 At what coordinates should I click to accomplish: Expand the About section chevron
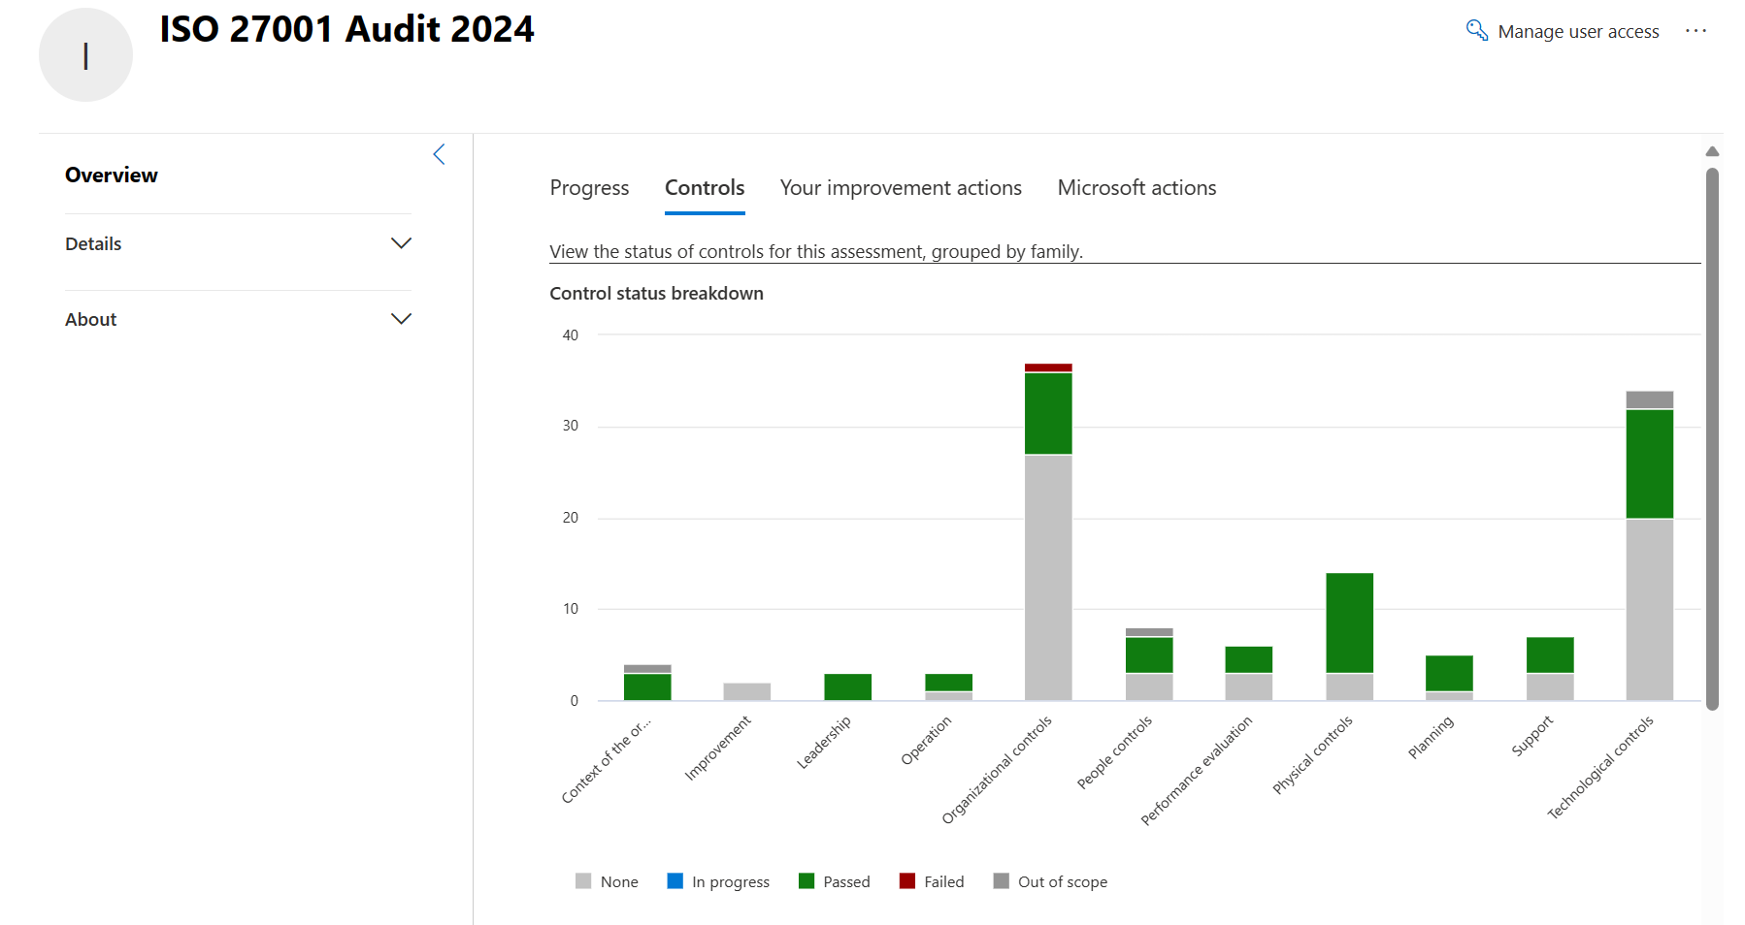(401, 319)
